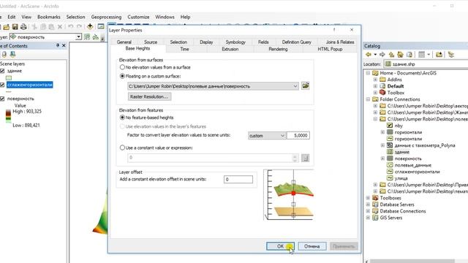Screen dimensions: 468x263
Task: Pin the Table of Contents panel
Action: [x=58, y=45]
